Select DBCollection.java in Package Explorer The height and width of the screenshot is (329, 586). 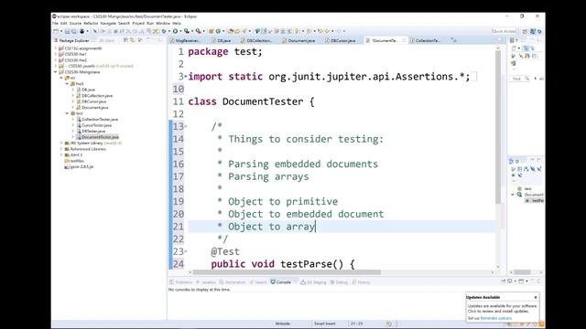[x=97, y=95]
